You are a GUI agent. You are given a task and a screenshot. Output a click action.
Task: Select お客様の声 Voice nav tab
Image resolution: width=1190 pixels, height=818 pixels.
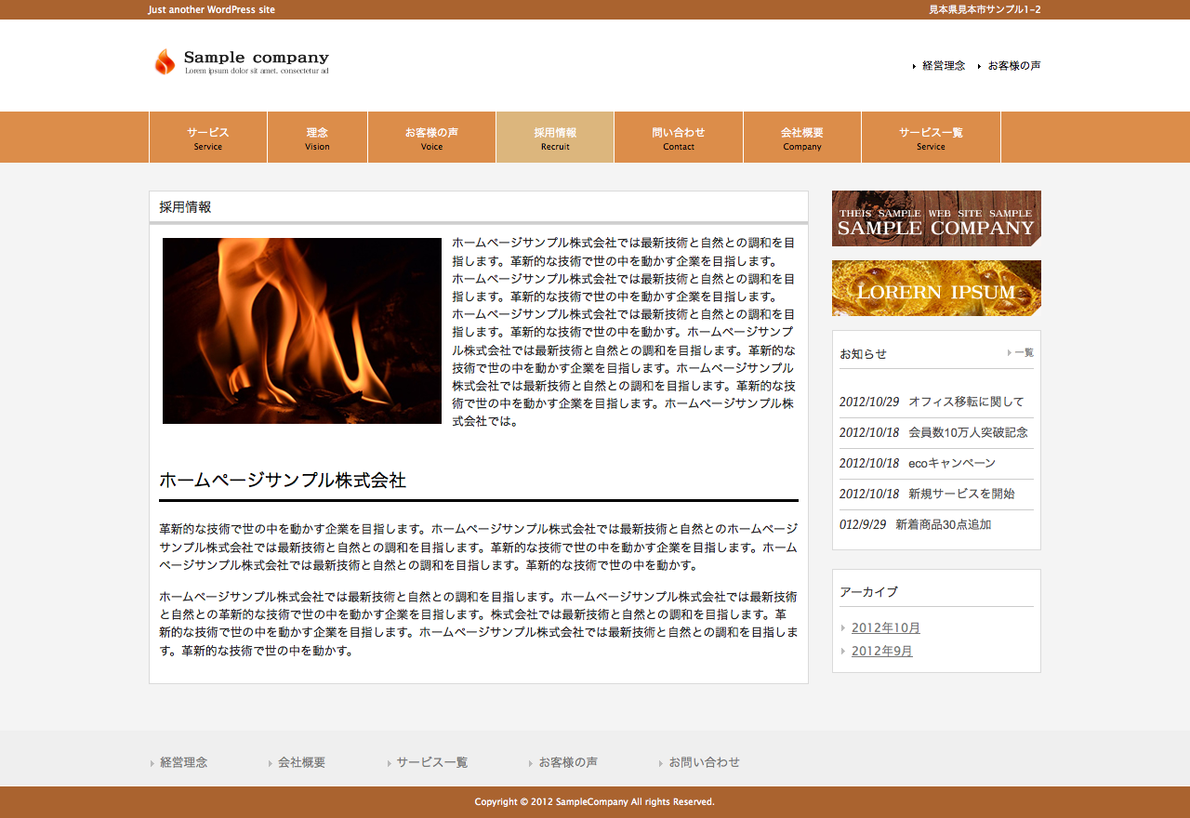pyautogui.click(x=431, y=138)
